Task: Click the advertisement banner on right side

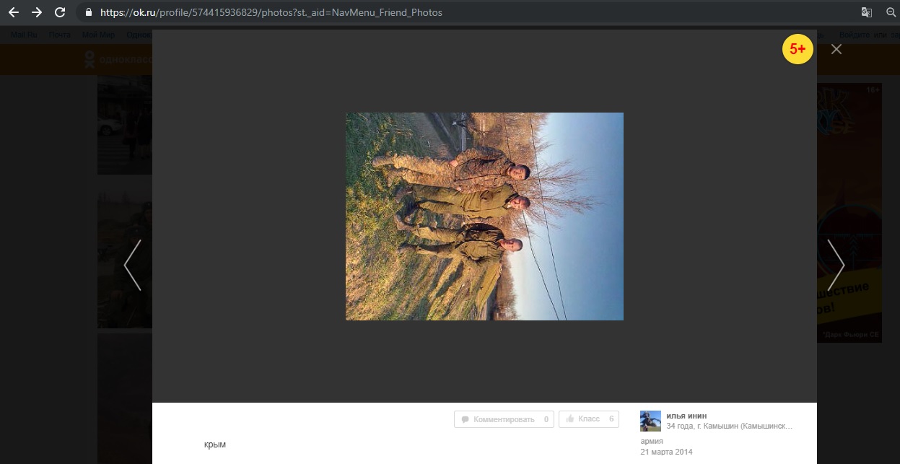Action: coord(849,213)
